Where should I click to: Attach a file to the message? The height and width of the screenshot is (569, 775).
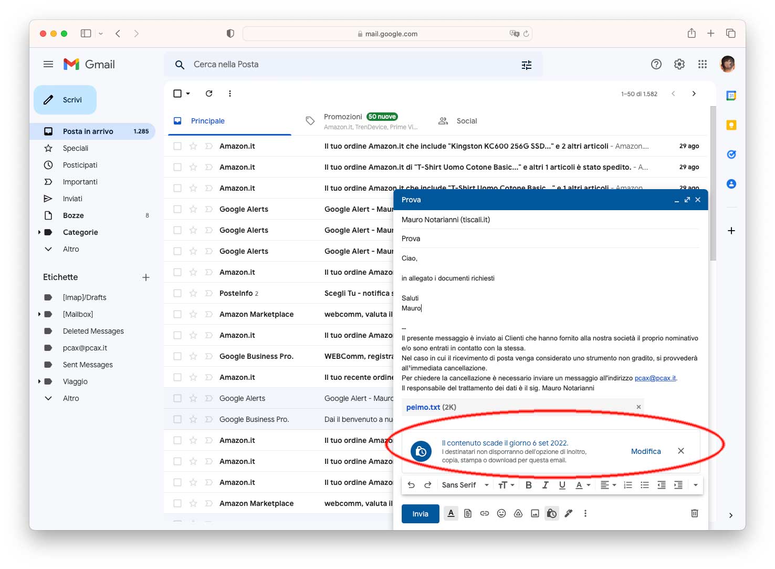point(468,513)
